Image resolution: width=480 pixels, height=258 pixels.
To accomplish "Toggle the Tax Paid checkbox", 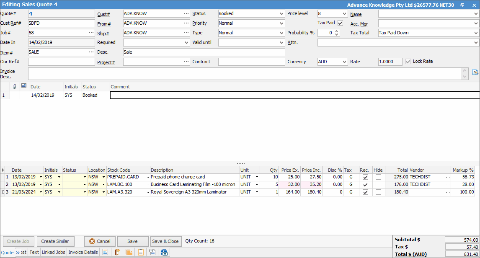I will [340, 23].
